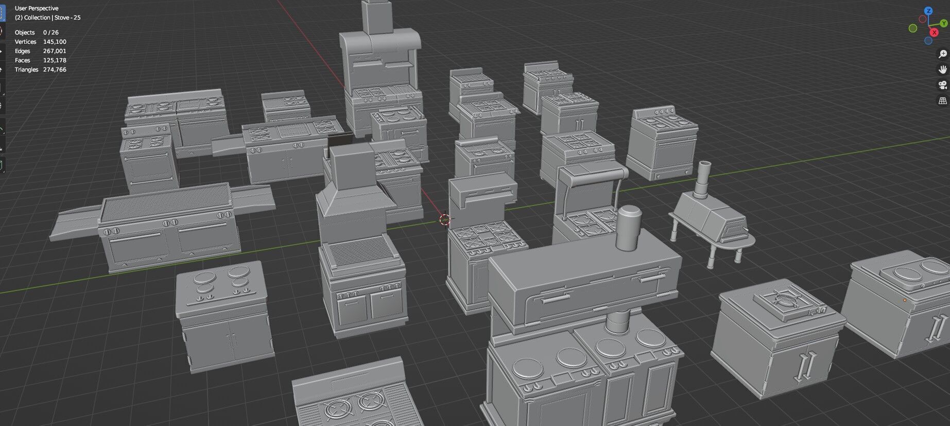Click the 'Edges 267,001' statistic
Screen dimensions: 950x426
[x=41, y=51]
